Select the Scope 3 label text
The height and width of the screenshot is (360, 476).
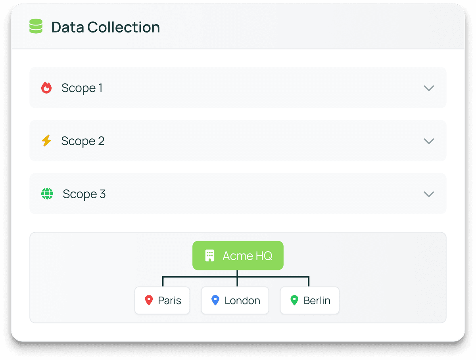point(84,194)
